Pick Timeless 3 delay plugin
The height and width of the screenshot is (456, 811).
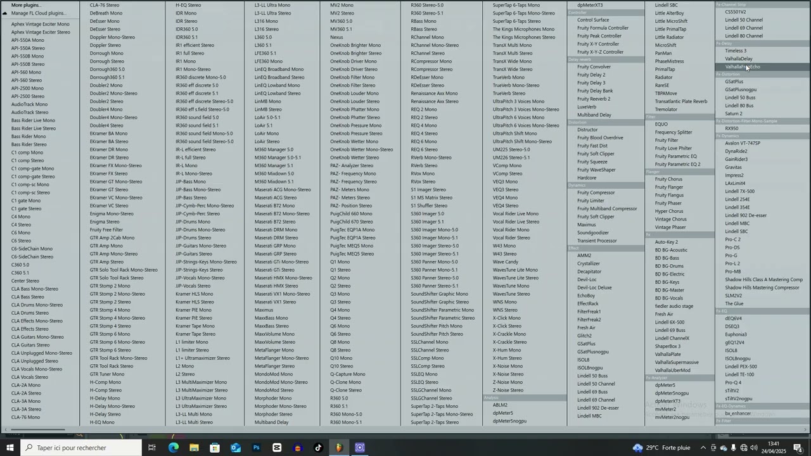click(x=736, y=51)
